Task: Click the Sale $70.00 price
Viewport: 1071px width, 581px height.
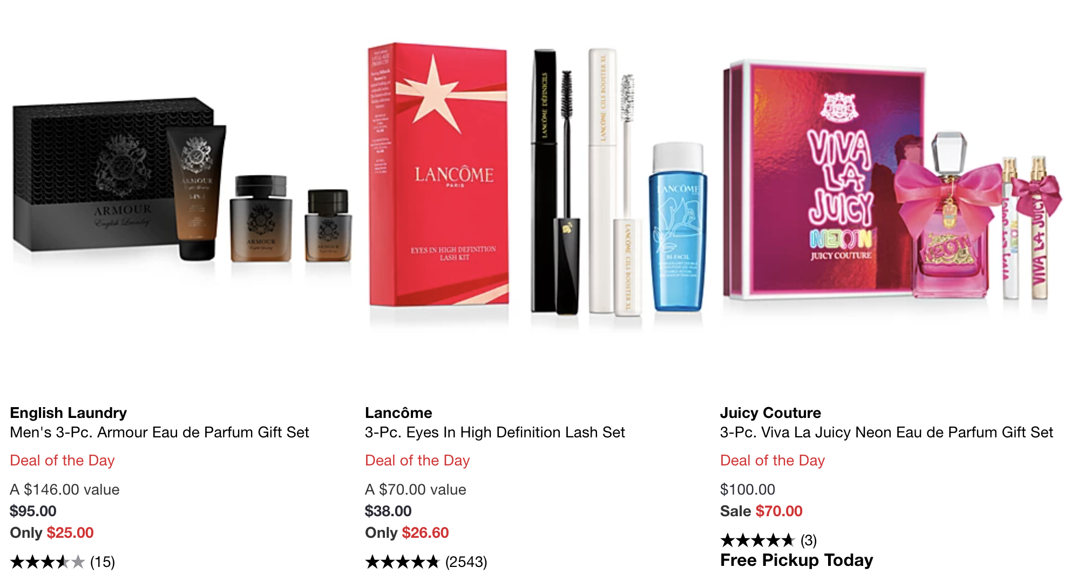Action: pyautogui.click(x=762, y=511)
